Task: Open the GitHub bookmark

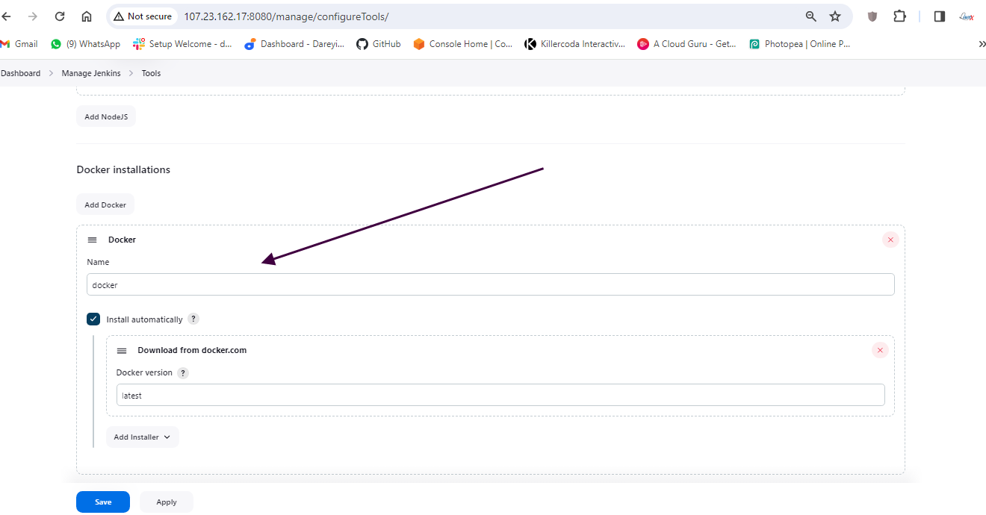Action: coord(379,44)
